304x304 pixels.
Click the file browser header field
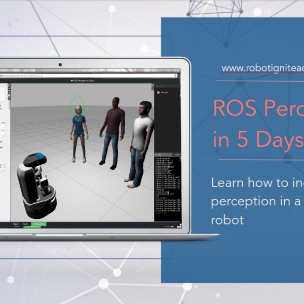(167, 86)
